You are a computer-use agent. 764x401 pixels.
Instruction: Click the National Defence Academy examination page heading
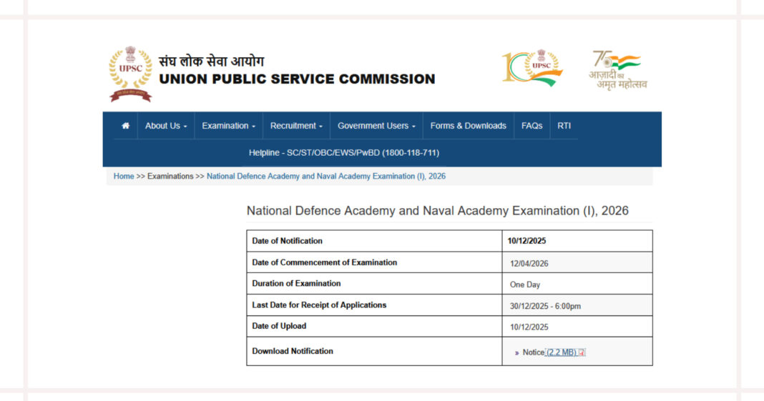click(438, 211)
